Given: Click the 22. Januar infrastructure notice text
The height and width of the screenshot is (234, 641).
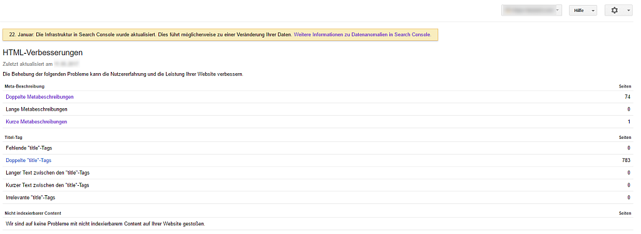Looking at the screenshot, I should click(150, 34).
